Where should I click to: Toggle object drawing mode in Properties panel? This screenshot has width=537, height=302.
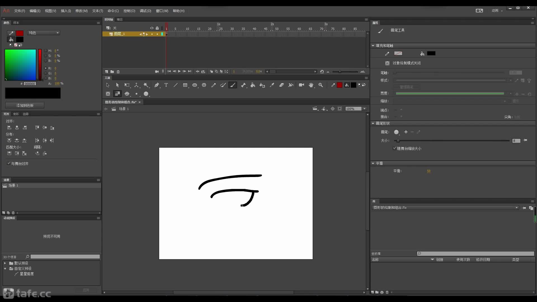pyautogui.click(x=387, y=63)
